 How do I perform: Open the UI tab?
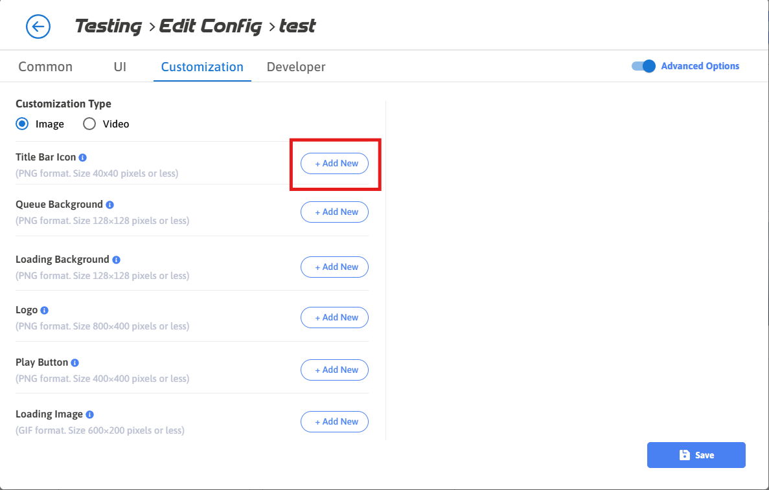[x=120, y=67]
